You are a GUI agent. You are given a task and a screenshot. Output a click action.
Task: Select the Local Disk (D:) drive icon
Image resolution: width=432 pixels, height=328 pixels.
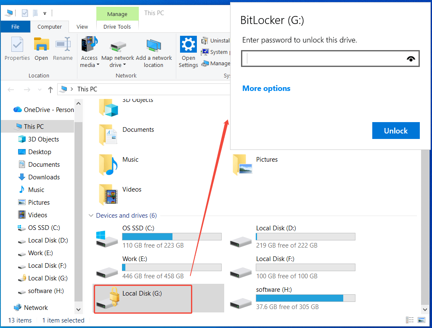point(241,241)
